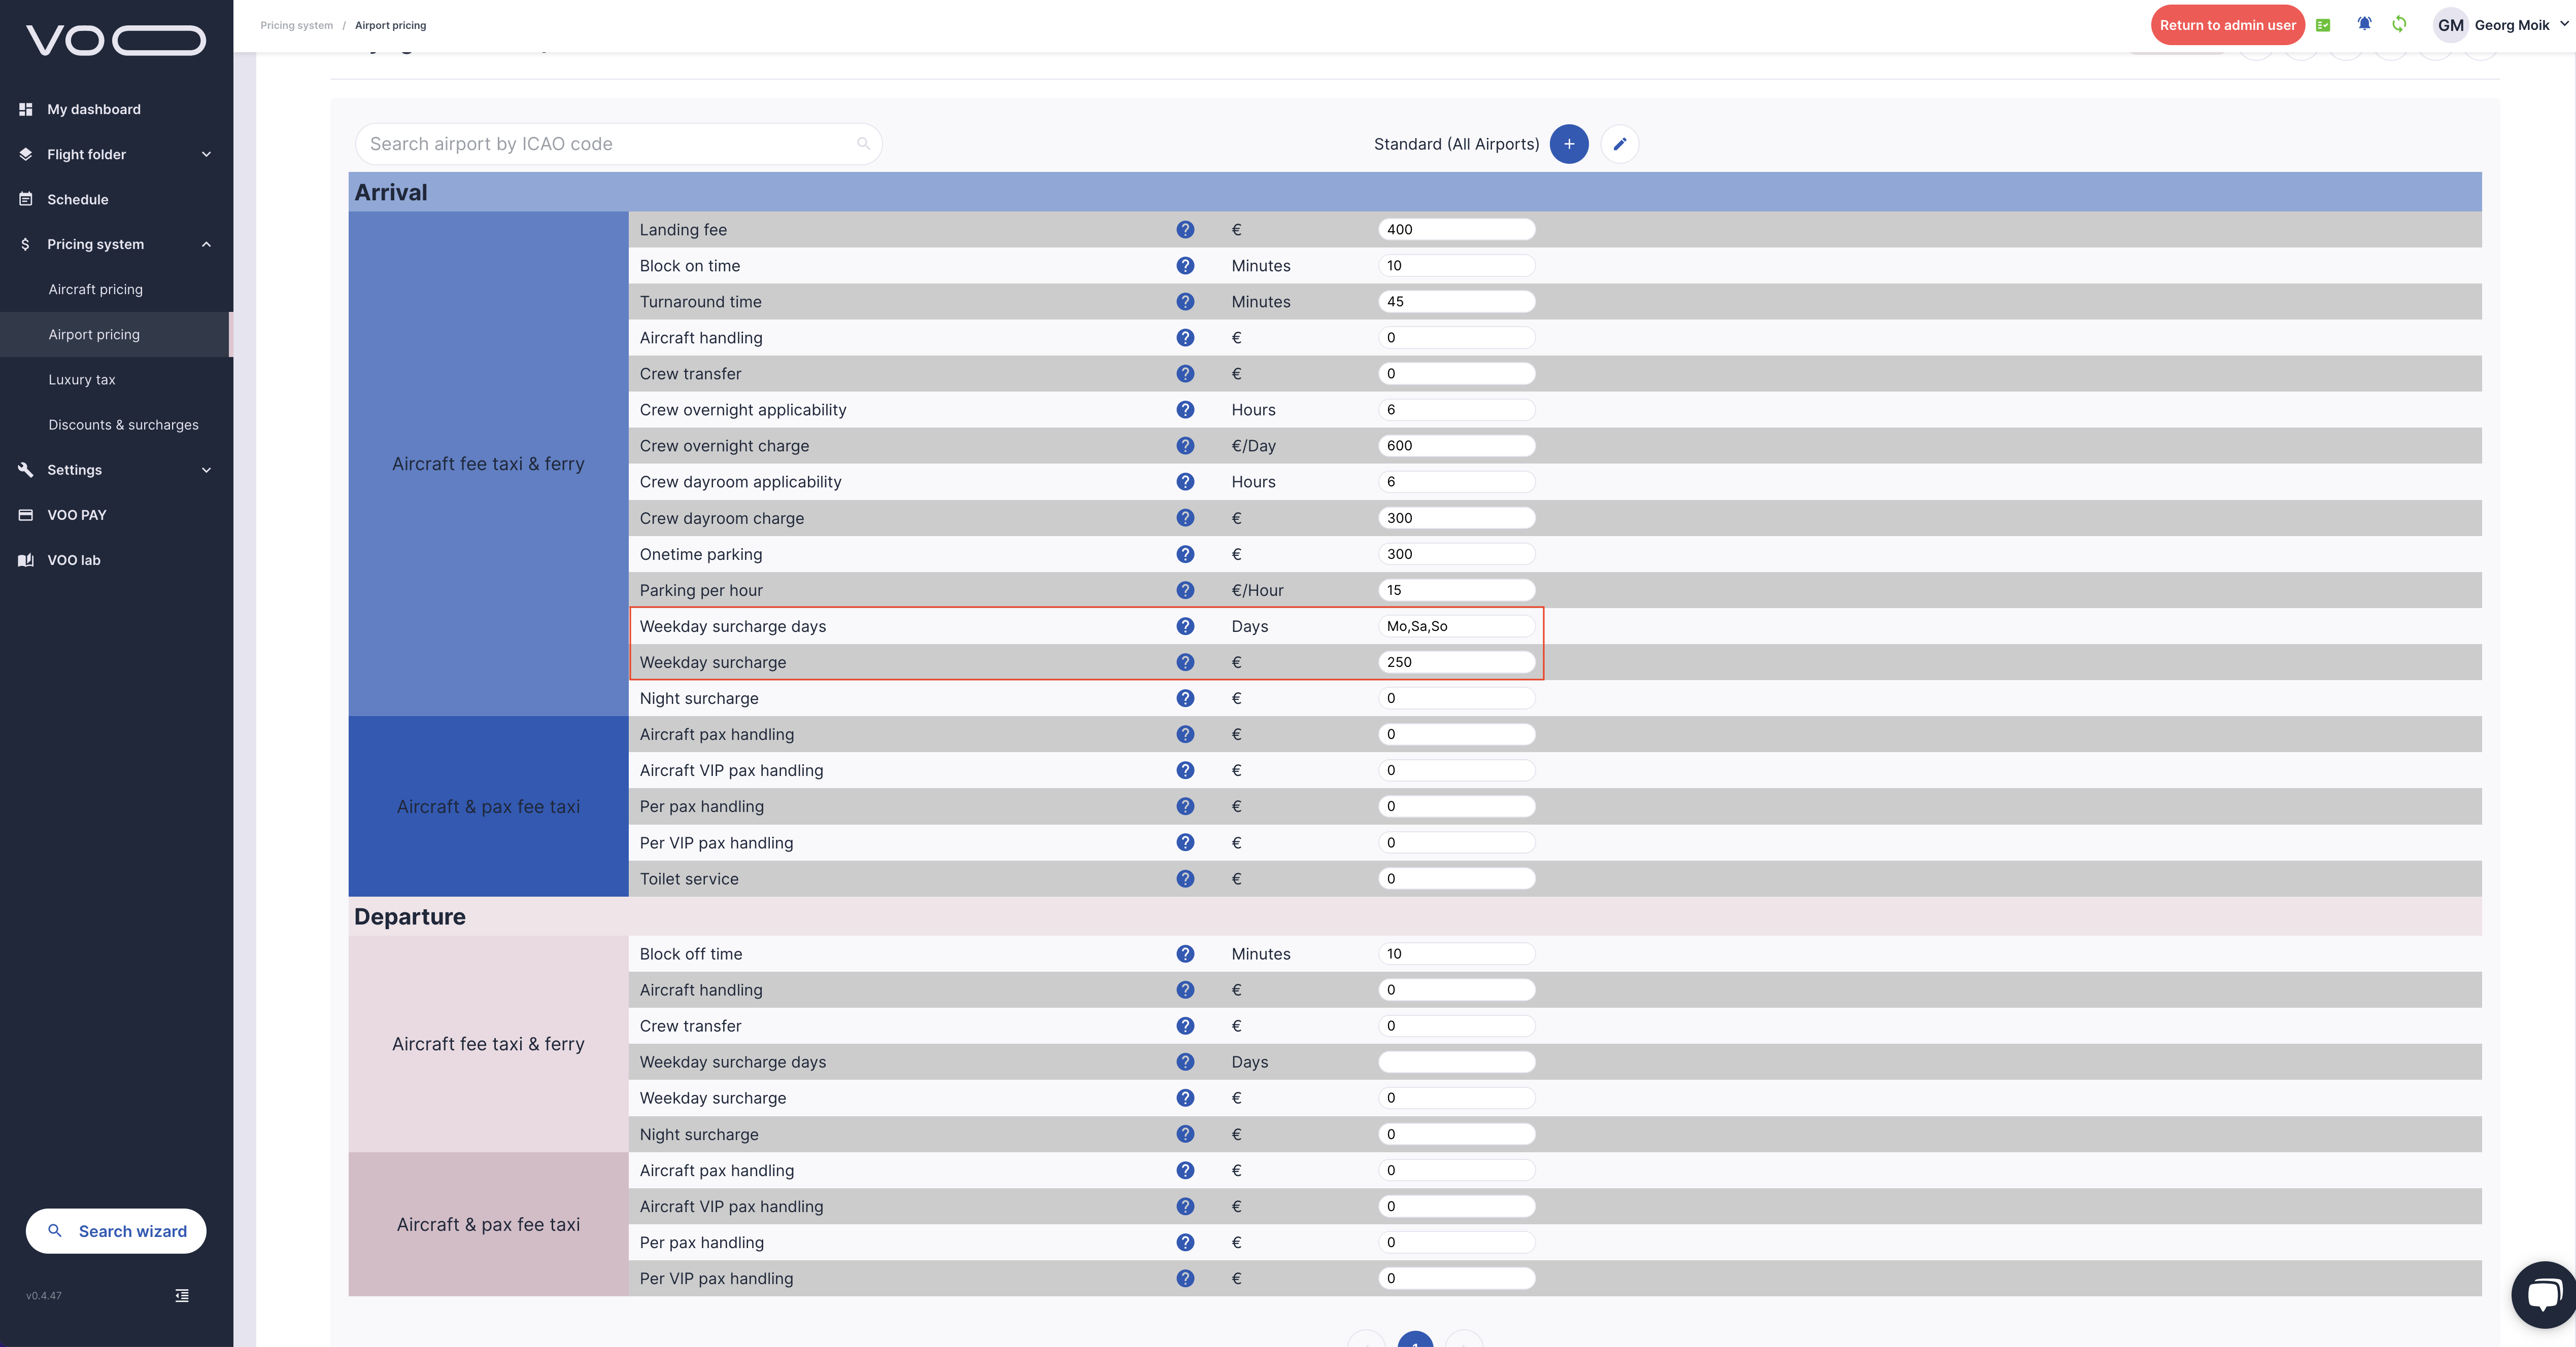Viewport: 2576px width, 1347px height.
Task: Click the green refresh sync icon
Action: pyautogui.click(x=2399, y=24)
